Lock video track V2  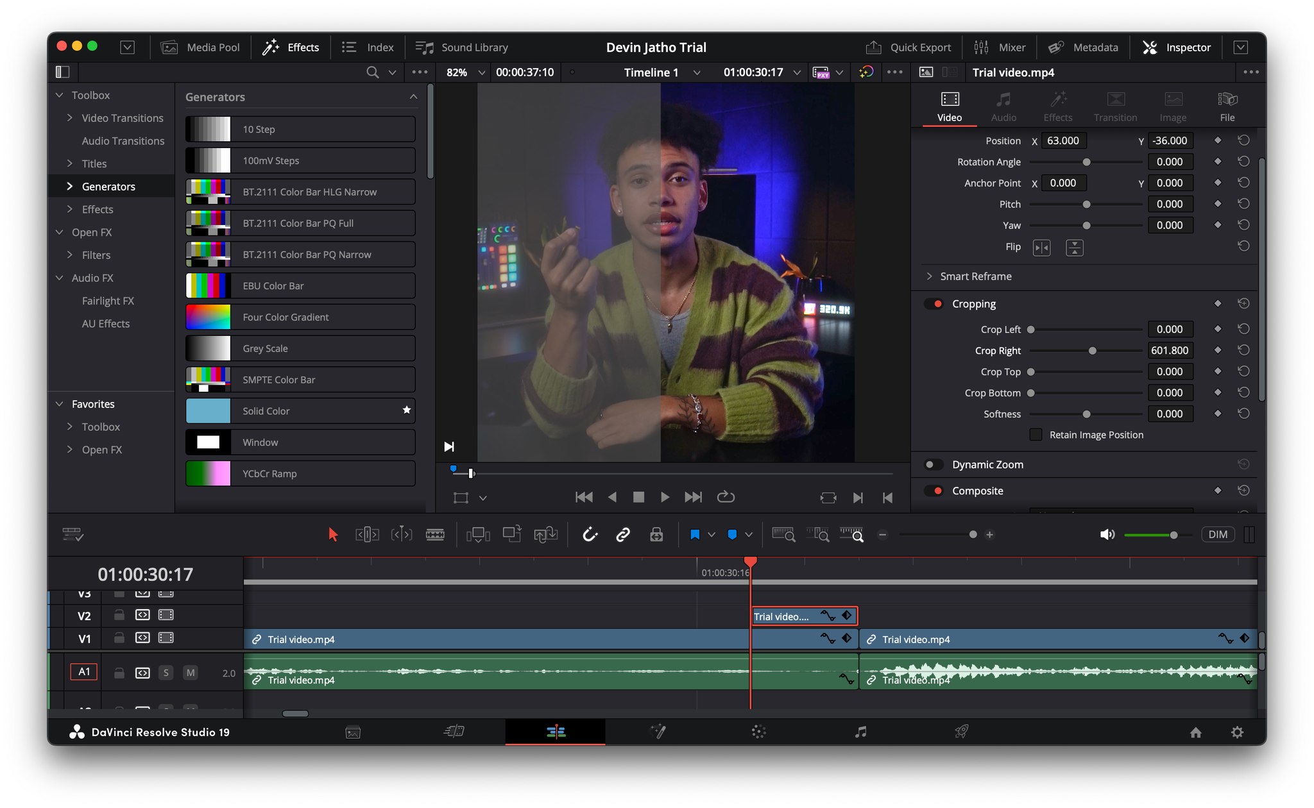[119, 615]
